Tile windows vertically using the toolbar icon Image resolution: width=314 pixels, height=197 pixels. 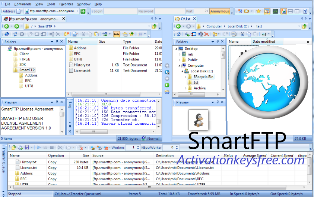click(x=297, y=11)
